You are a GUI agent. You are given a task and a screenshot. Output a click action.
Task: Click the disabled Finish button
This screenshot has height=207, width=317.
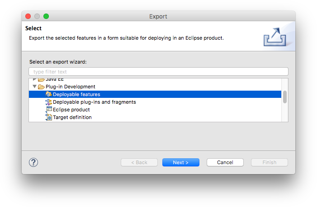(269, 162)
